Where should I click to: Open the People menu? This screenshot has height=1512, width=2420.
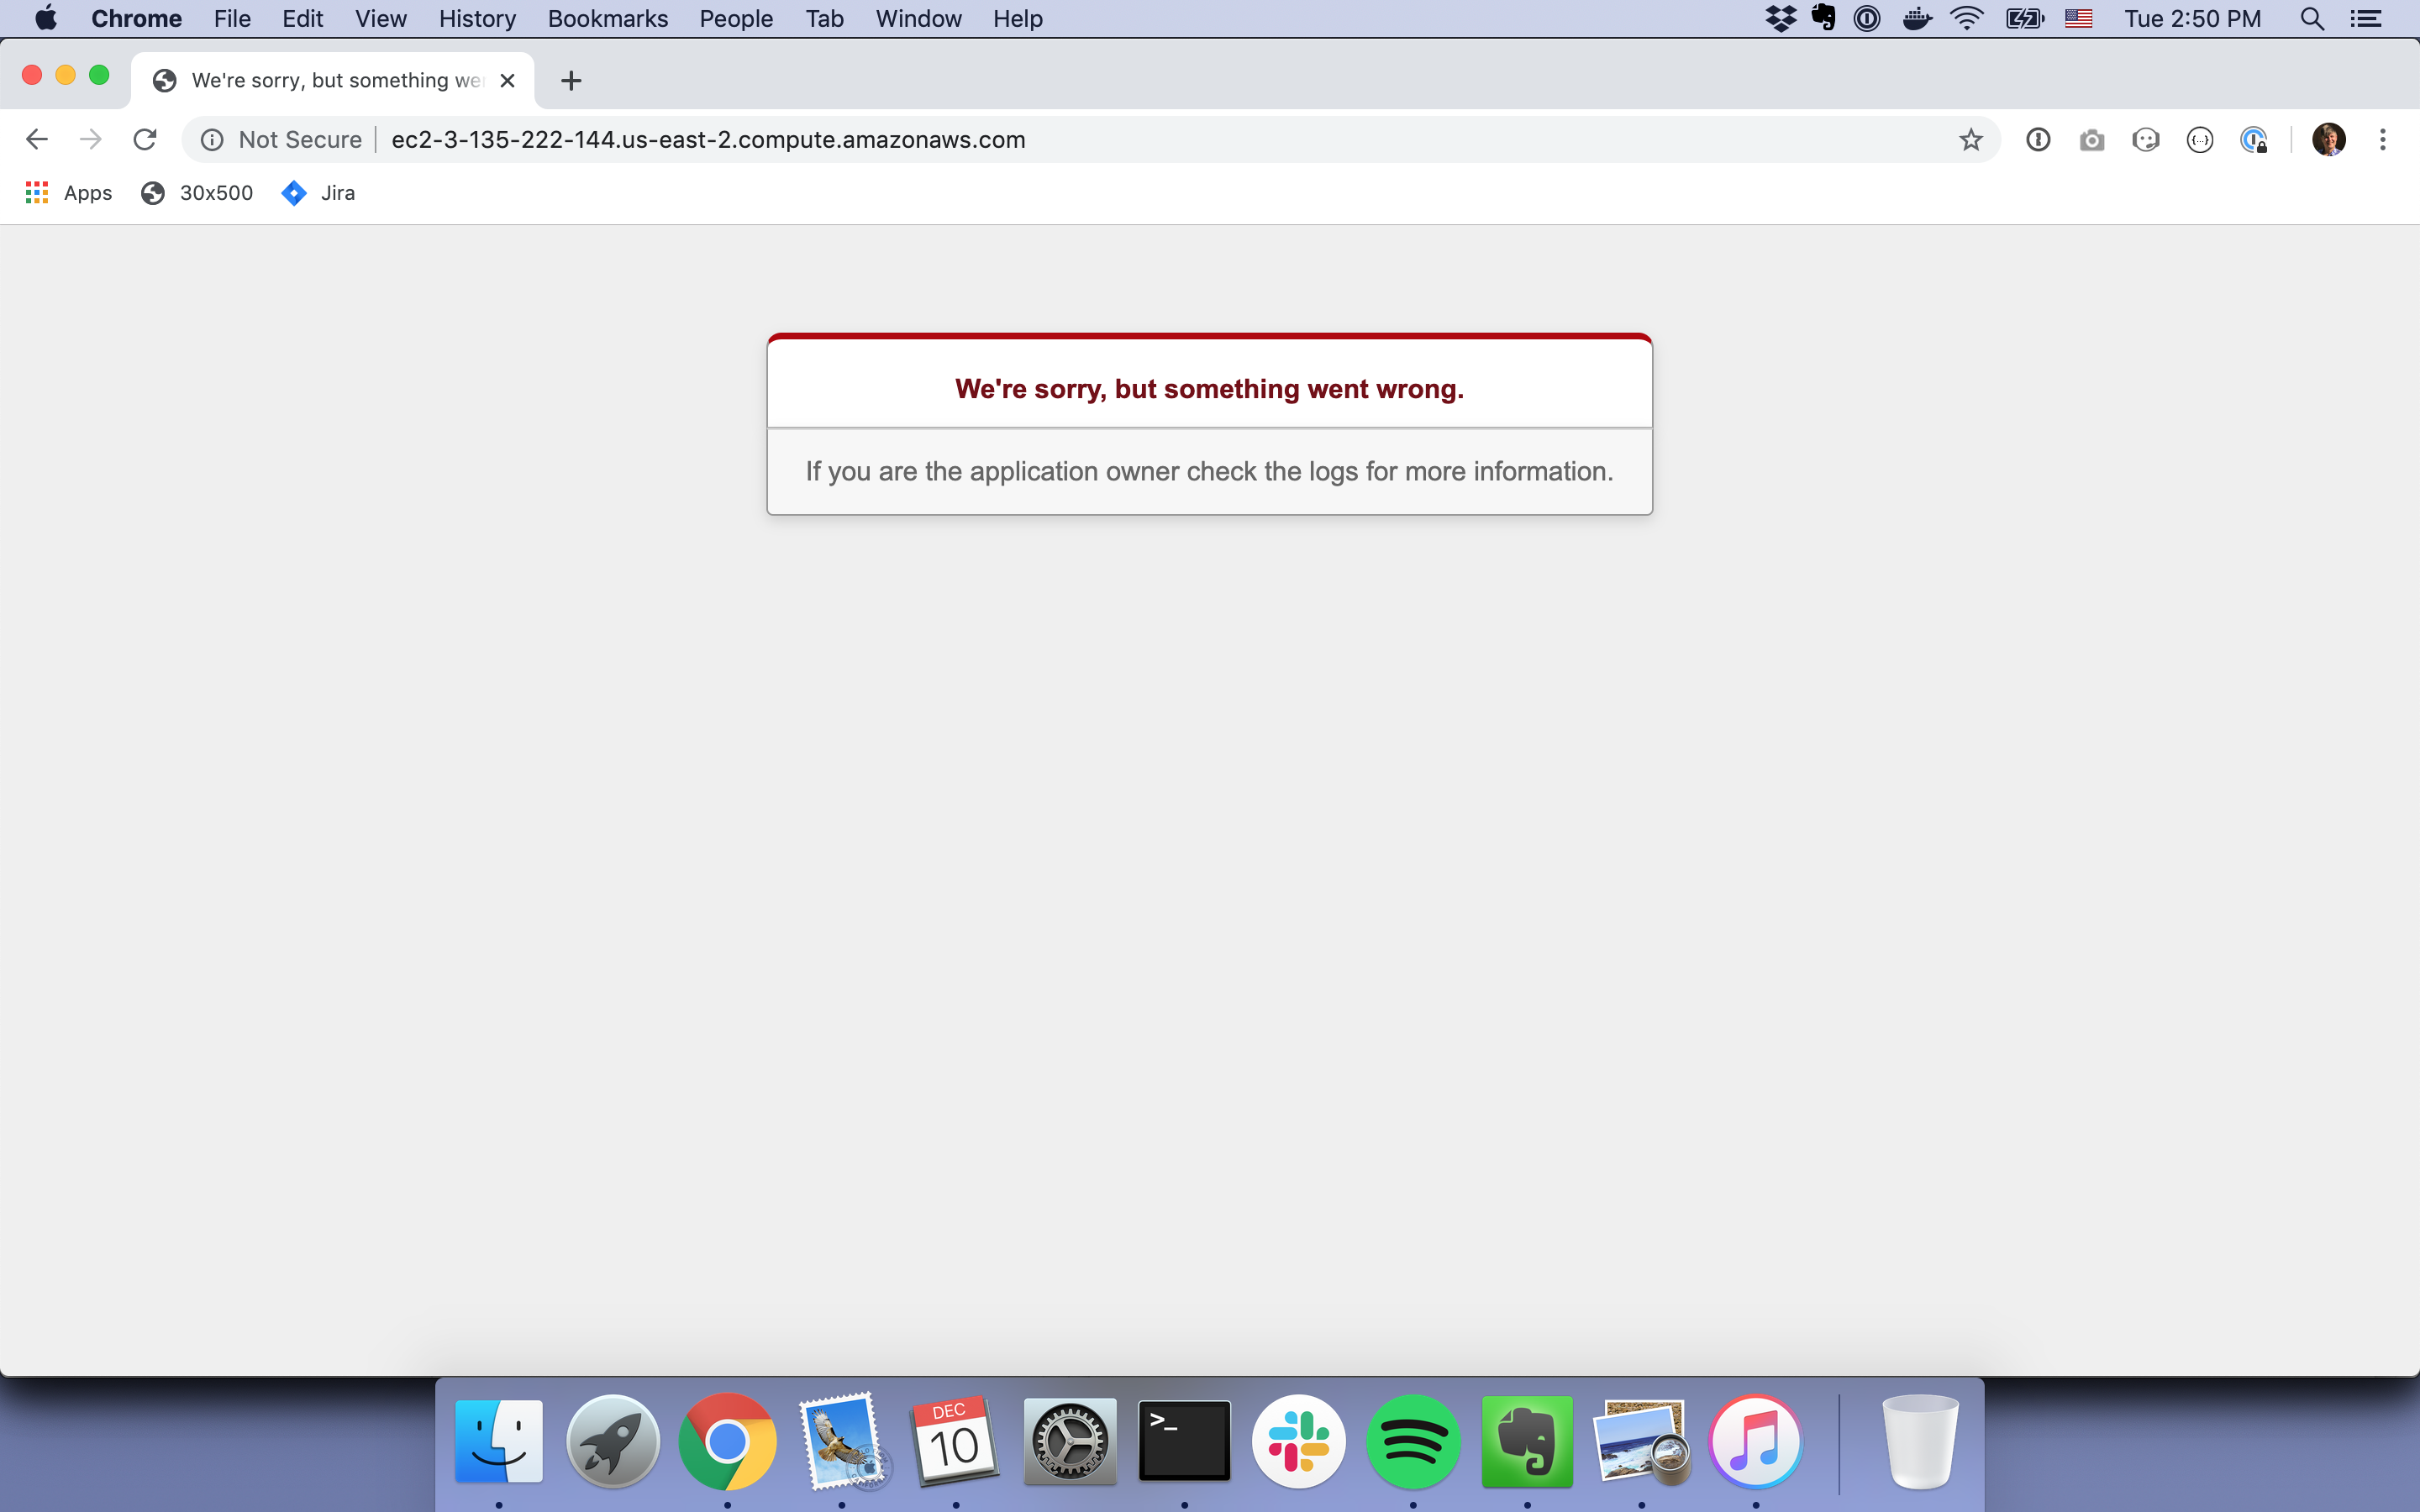pos(736,19)
